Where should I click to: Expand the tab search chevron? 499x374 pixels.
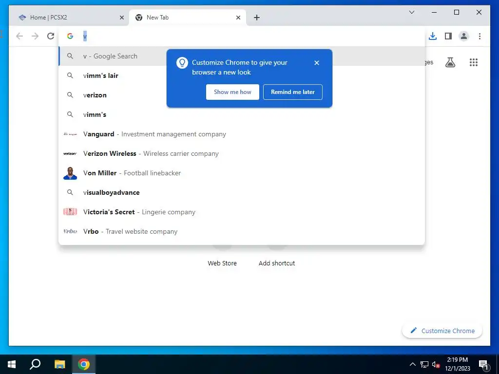coord(411,12)
